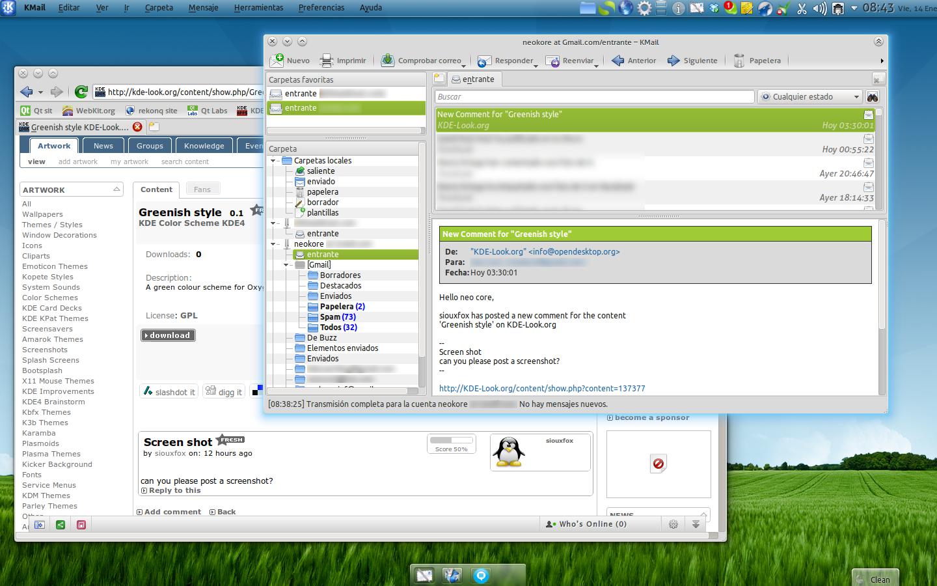Click the browser Forward arrow
The image size is (937, 586).
tap(57, 92)
